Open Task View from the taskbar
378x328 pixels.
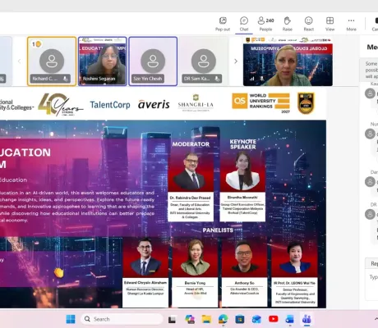[173, 319]
